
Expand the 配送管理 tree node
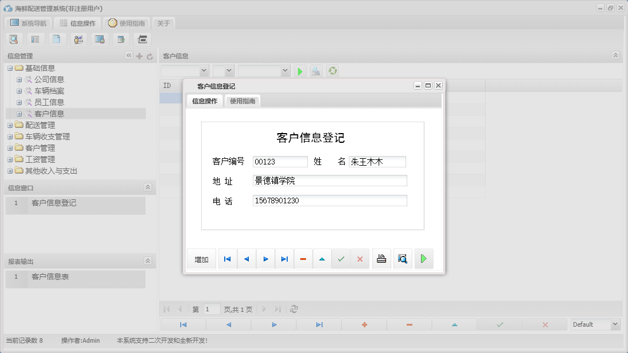tap(9, 125)
